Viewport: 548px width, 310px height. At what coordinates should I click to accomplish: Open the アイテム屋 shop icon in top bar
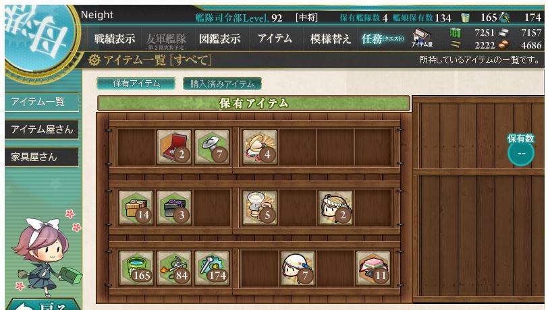[422, 38]
